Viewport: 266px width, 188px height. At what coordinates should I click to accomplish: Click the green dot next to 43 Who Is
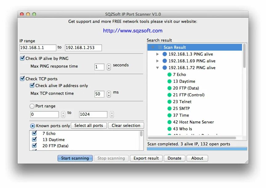[169, 129]
